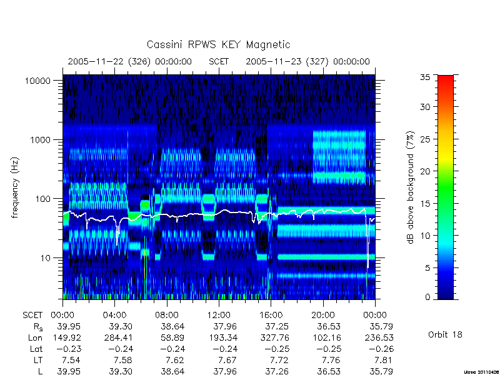Click the Rs row header
The height and width of the screenshot is (375, 500).
pos(38,327)
